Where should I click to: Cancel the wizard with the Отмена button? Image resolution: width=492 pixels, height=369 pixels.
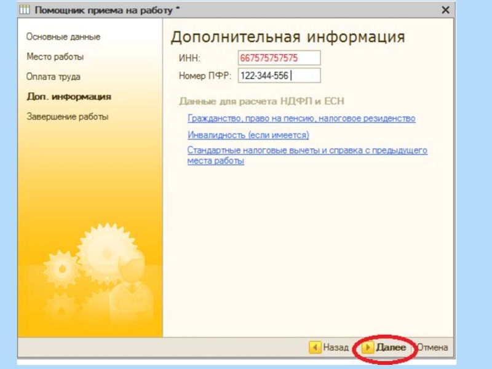433,347
